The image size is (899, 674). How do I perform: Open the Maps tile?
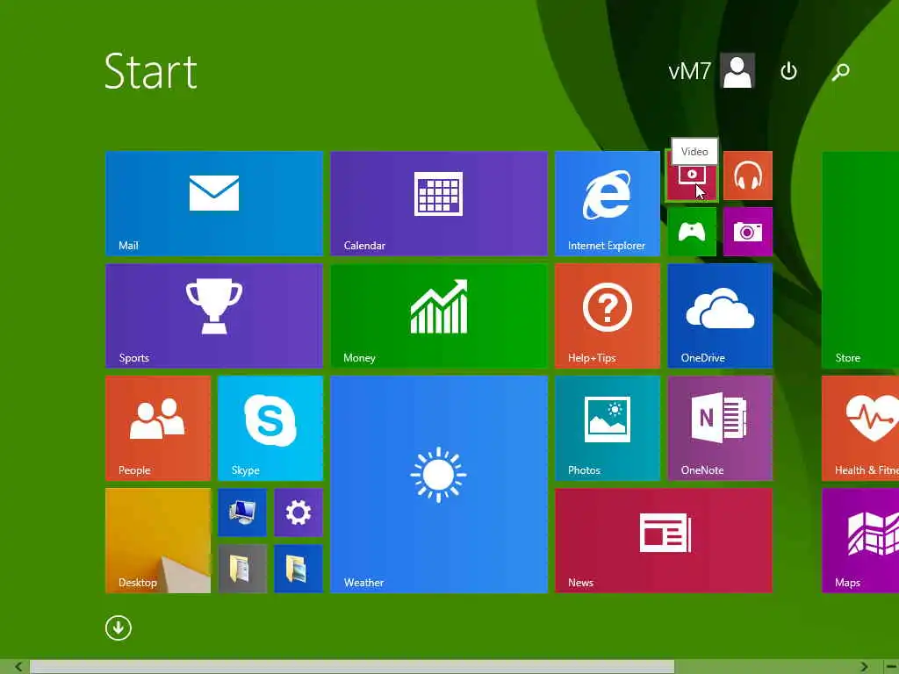860,541
